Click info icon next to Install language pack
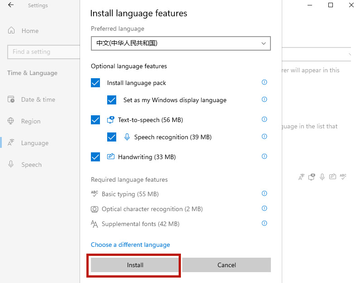The image size is (360, 283). (265, 82)
